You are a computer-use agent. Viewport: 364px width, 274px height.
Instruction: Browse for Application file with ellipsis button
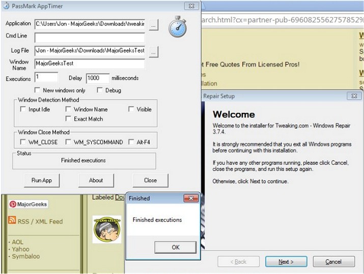tap(153, 25)
